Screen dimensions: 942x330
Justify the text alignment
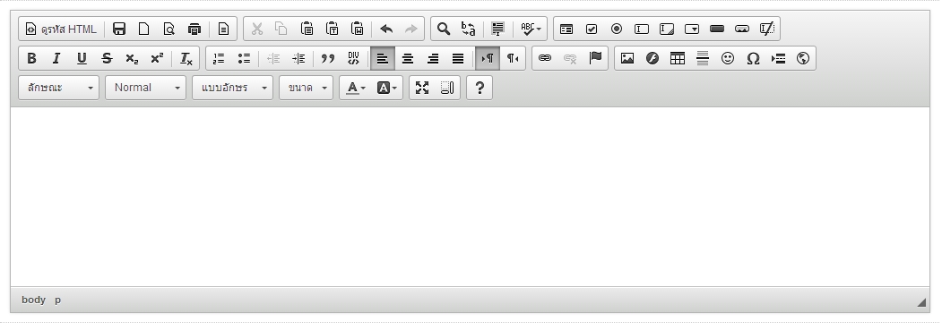point(458,58)
